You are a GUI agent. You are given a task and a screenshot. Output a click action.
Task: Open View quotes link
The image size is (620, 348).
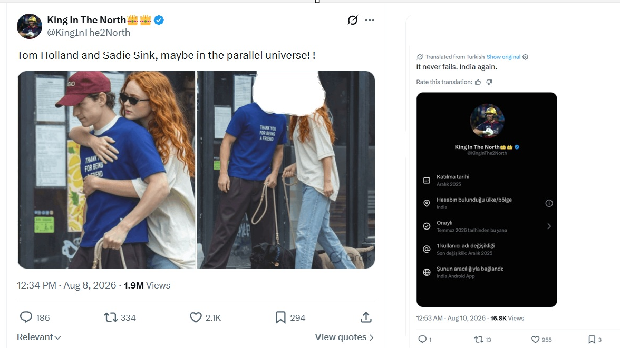pyautogui.click(x=344, y=337)
